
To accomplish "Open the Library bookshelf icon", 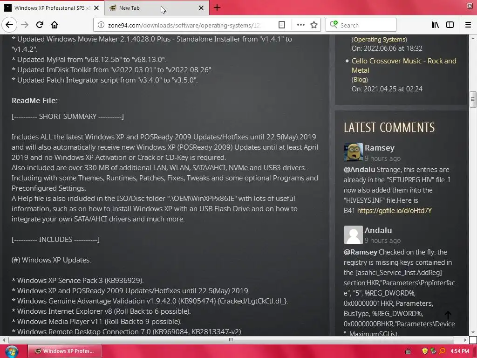I will point(435,25).
